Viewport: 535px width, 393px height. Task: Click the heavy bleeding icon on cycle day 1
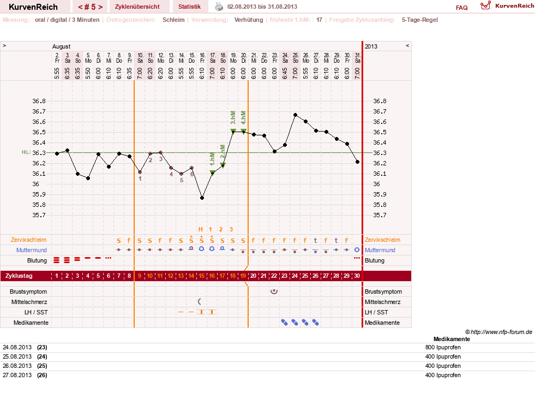click(56, 260)
